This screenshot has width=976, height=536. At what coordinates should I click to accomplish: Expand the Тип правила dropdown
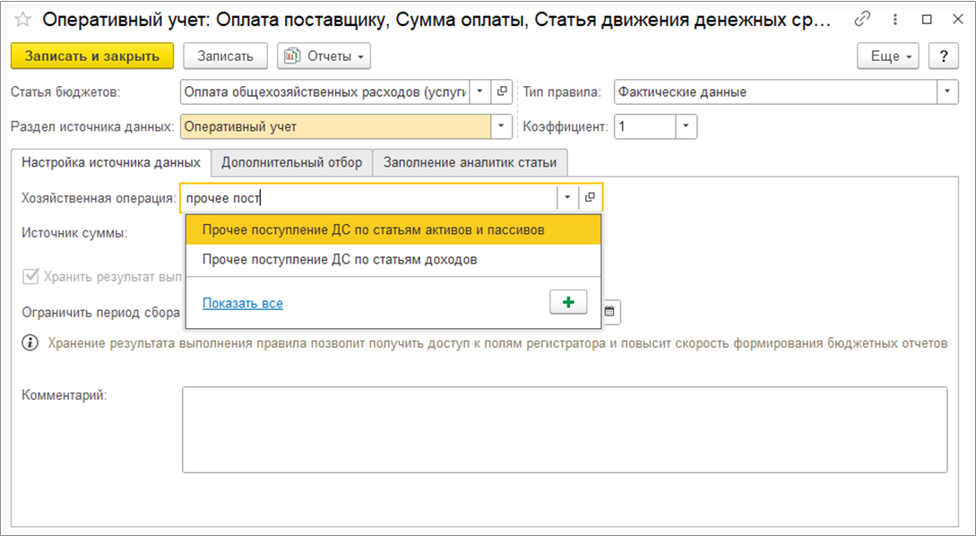[x=948, y=91]
